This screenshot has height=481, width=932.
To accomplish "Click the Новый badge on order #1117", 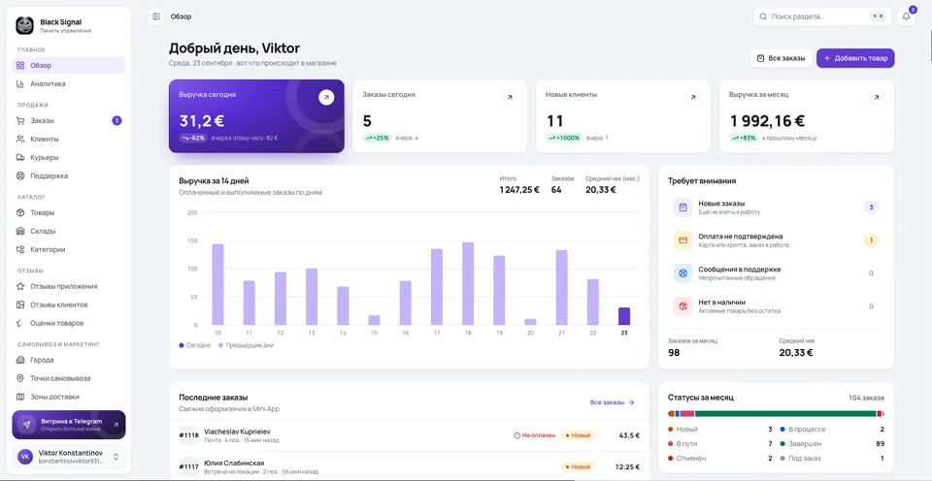I will pyautogui.click(x=579, y=466).
